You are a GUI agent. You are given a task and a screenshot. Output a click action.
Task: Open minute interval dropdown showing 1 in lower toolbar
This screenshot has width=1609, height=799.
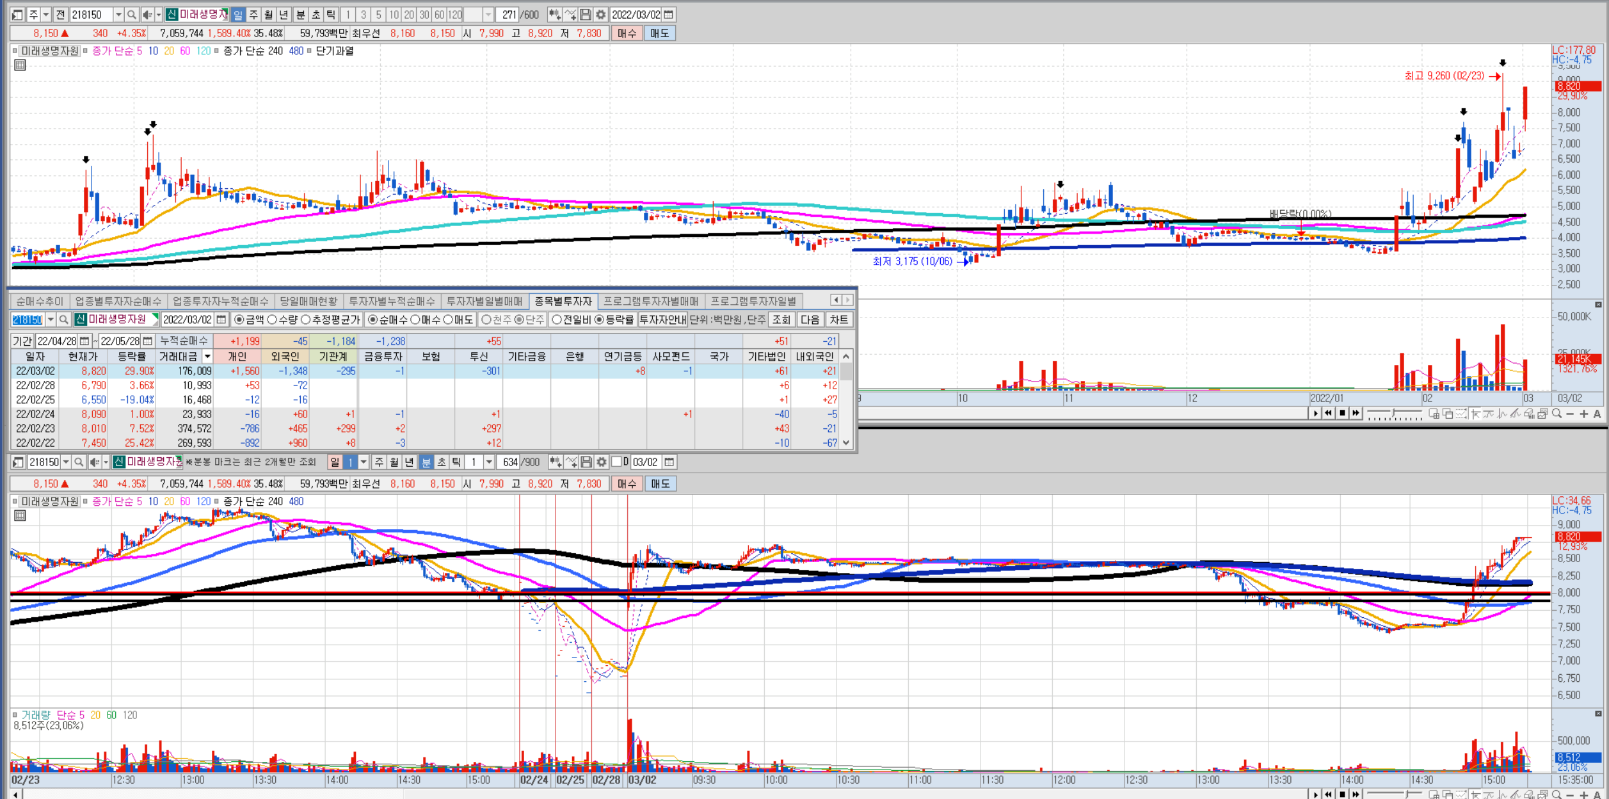[x=489, y=462]
